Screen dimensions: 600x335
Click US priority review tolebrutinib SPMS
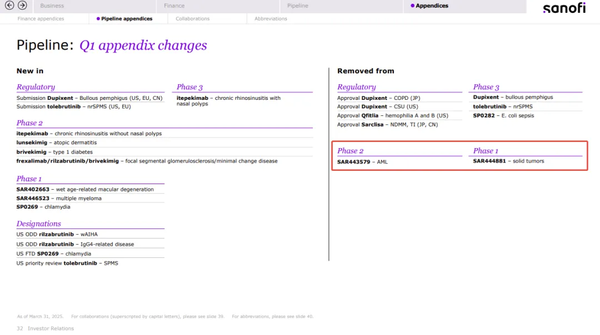click(67, 263)
